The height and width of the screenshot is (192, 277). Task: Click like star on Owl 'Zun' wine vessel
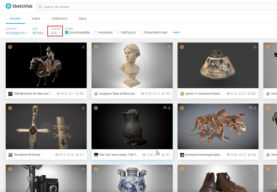click(163, 155)
